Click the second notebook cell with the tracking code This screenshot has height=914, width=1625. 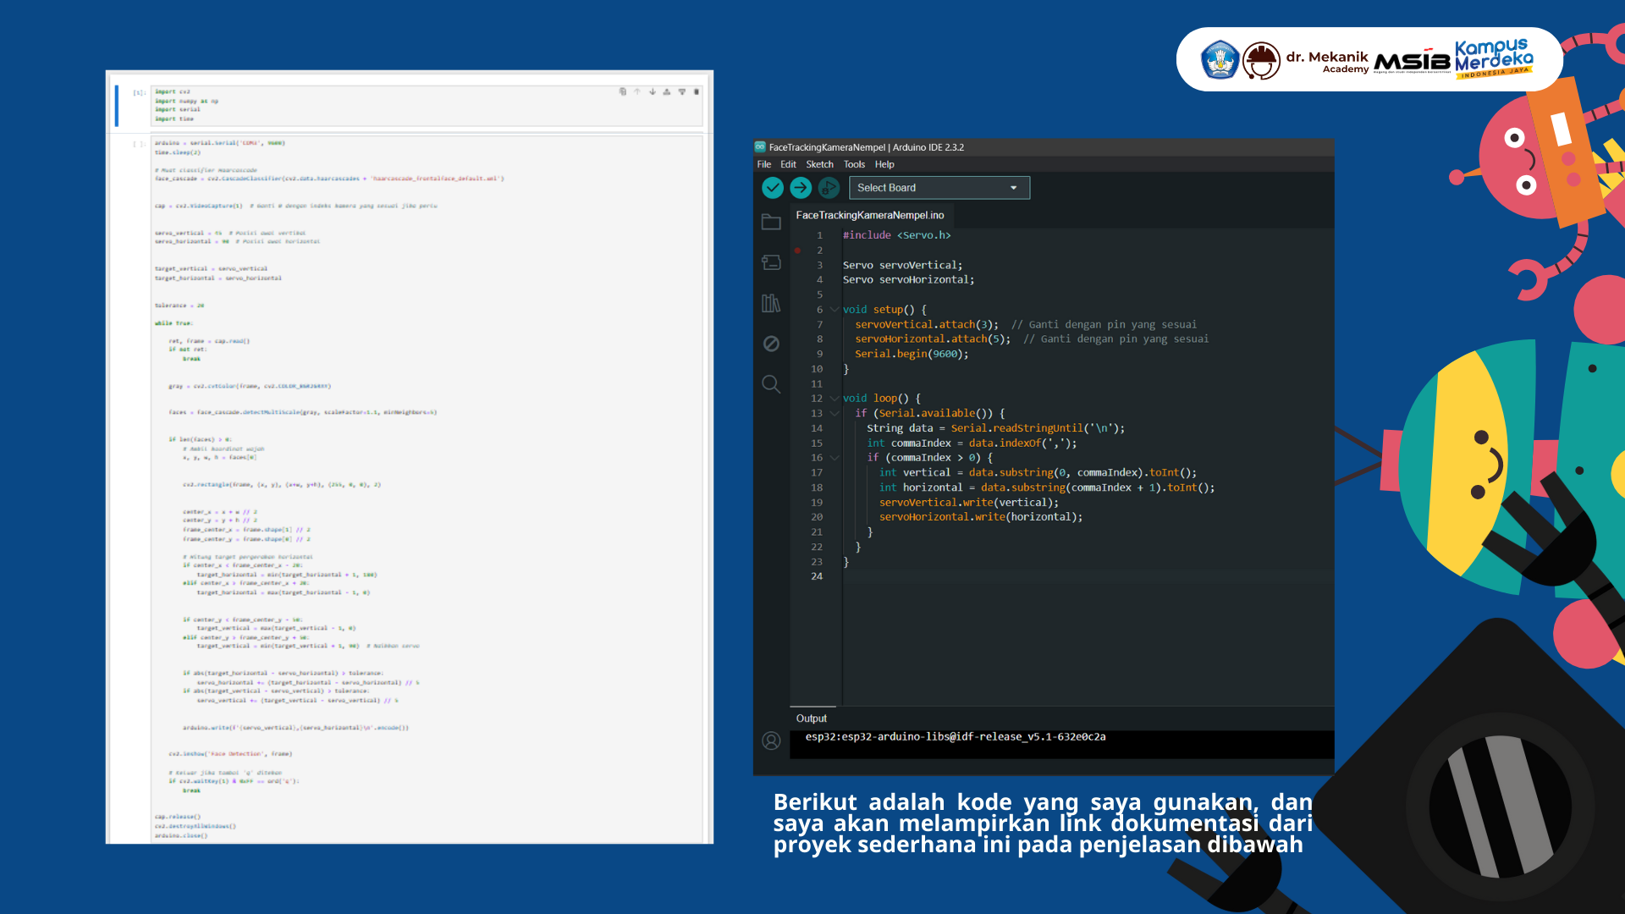pyautogui.click(x=427, y=488)
